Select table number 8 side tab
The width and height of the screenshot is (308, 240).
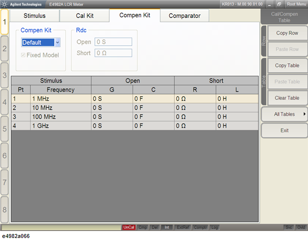pos(5,209)
